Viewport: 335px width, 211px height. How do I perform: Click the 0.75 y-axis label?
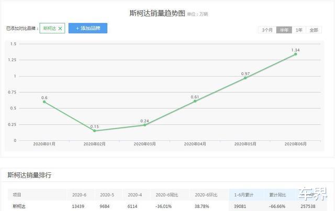click(x=12, y=92)
